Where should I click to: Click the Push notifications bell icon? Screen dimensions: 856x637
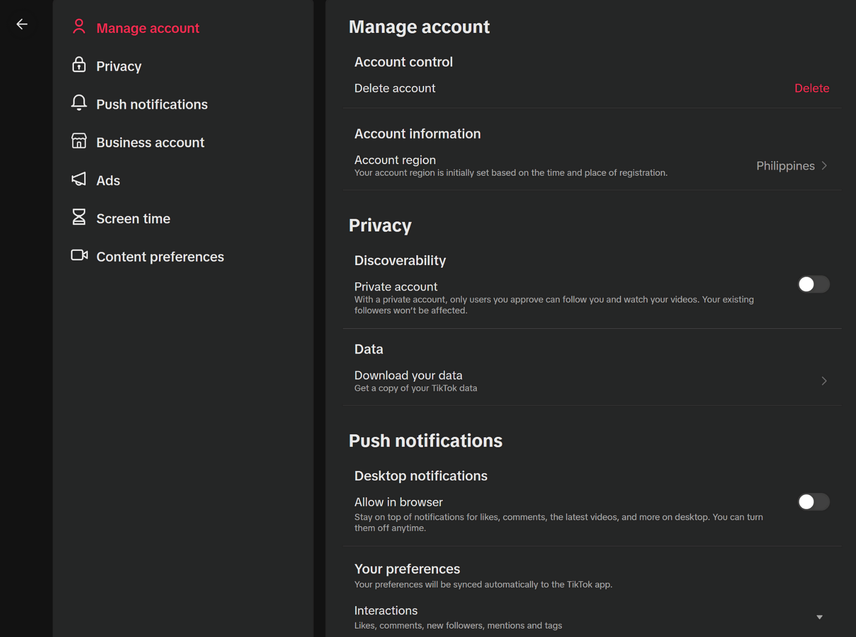pos(79,103)
